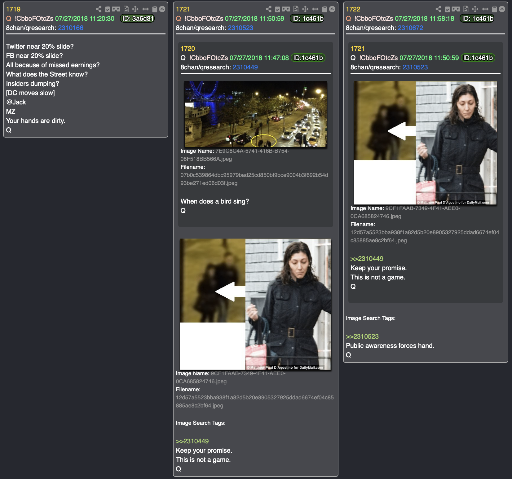Click the 'What does the Street know?' line
This screenshot has height=479, width=512.
tap(47, 74)
